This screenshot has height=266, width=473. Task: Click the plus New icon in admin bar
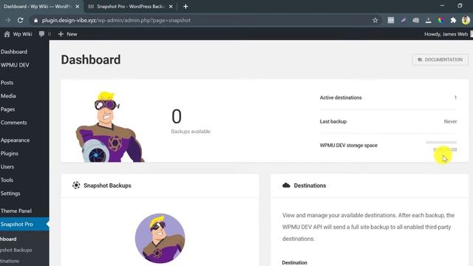point(61,34)
